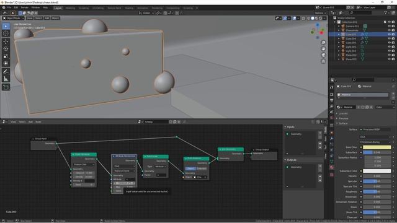Switch to material preview shading

pyautogui.click(x=316, y=18)
